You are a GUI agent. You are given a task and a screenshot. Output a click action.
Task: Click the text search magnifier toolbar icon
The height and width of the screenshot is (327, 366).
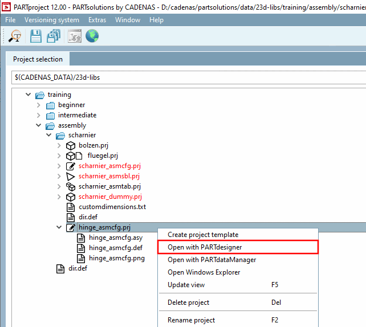click(x=15, y=36)
